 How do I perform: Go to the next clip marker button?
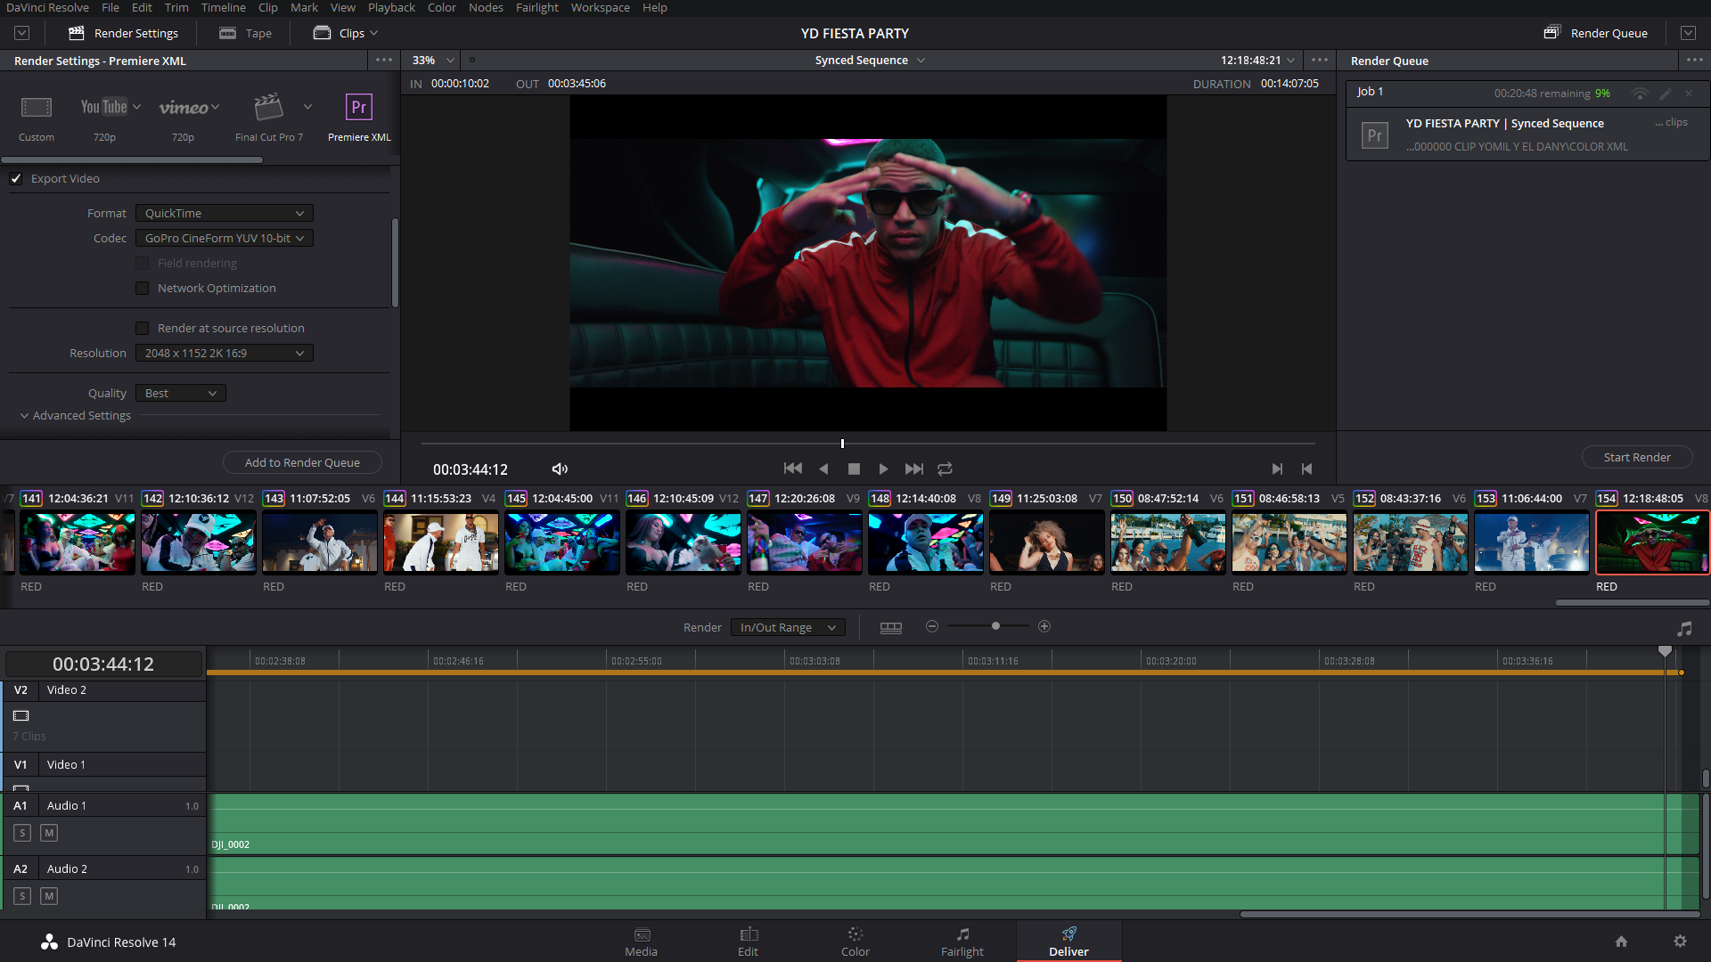pyautogui.click(x=1277, y=469)
